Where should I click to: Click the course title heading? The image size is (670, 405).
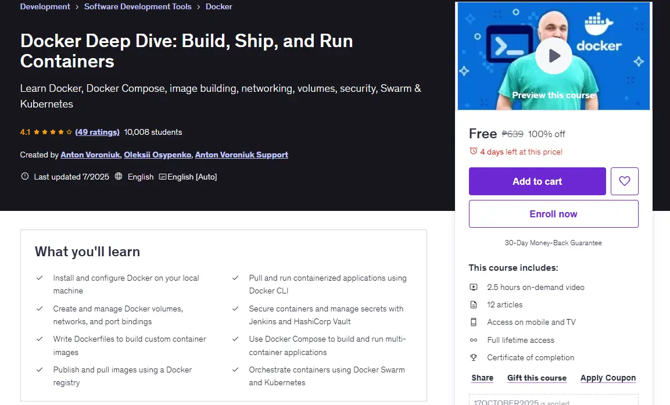pos(187,51)
